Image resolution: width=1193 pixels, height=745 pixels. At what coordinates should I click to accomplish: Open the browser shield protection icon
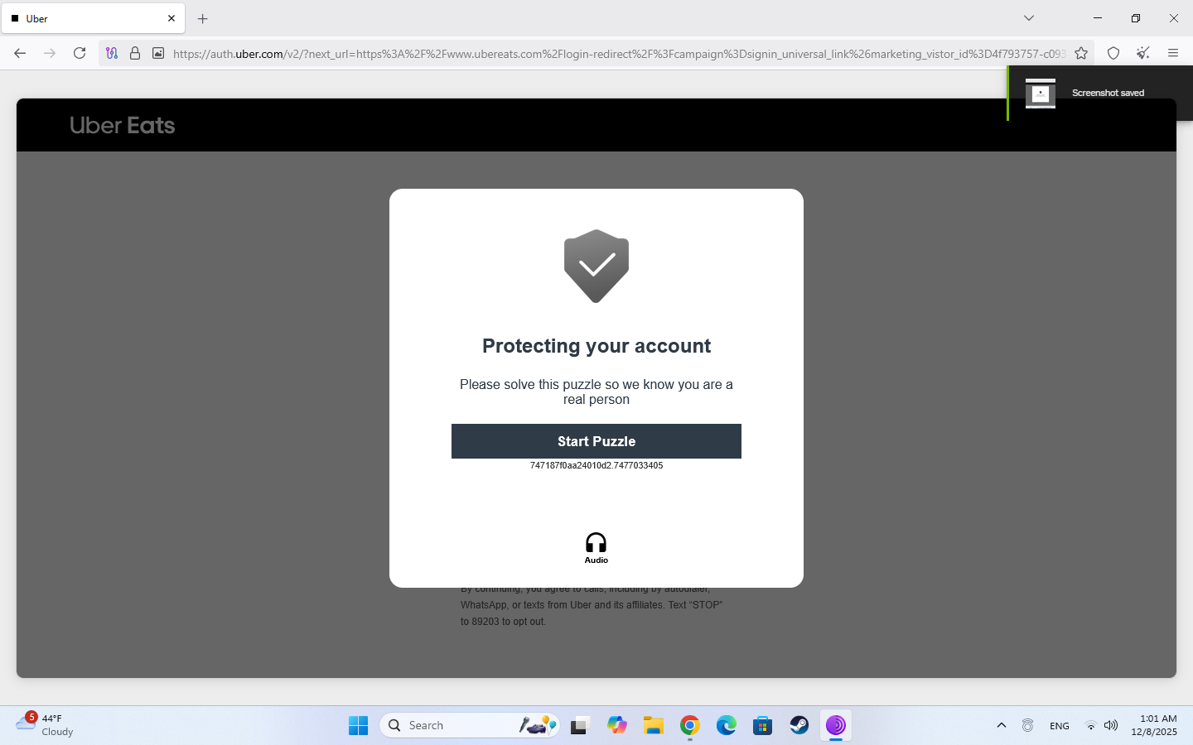[x=1113, y=53]
